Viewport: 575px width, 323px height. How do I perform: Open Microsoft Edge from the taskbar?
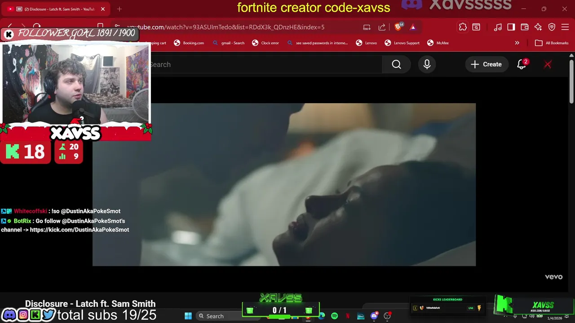coord(322,316)
